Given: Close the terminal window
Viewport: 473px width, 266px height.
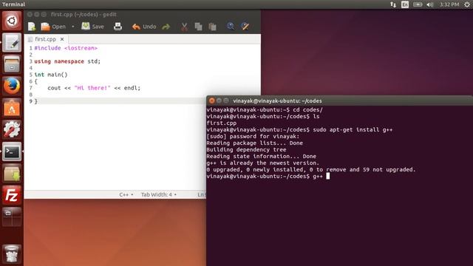Looking at the screenshot, I should pyautogui.click(x=212, y=100).
